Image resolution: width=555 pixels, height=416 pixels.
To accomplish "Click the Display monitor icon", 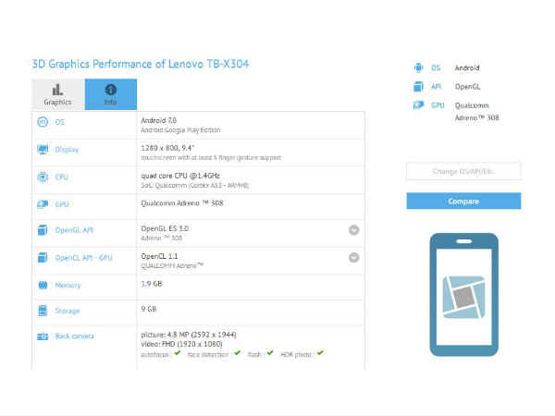I will click(43, 150).
